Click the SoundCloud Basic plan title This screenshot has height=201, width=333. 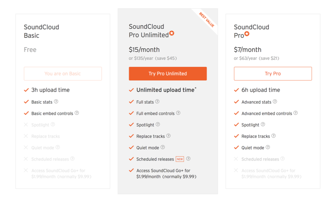[42, 31]
